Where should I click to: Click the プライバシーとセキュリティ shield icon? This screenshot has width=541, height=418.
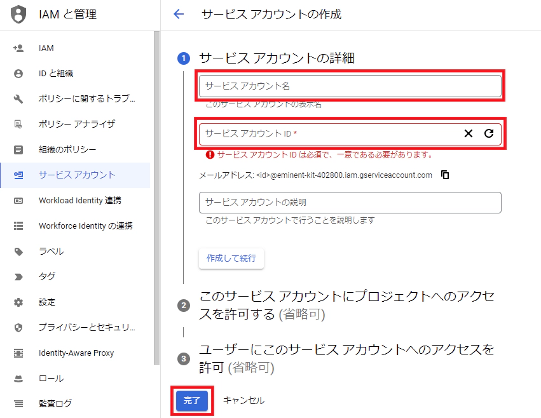[x=18, y=328]
